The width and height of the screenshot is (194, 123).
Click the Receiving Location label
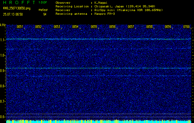pos(72,6)
